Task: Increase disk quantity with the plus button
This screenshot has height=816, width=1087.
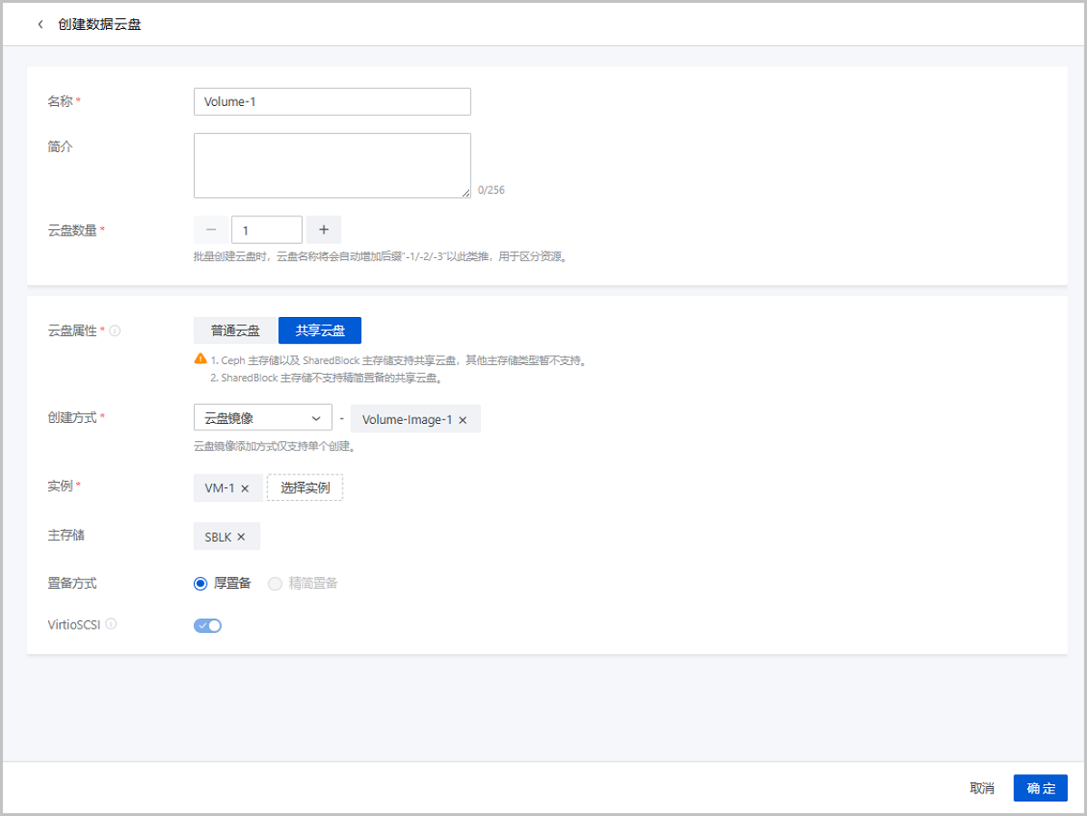Action: 323,230
